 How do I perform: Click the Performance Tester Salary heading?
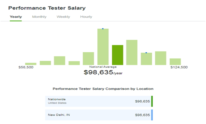(47, 8)
